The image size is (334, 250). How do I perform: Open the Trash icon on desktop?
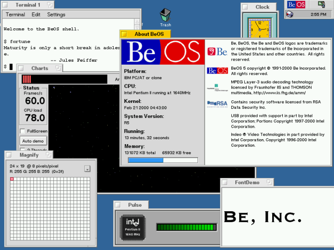pos(166,17)
